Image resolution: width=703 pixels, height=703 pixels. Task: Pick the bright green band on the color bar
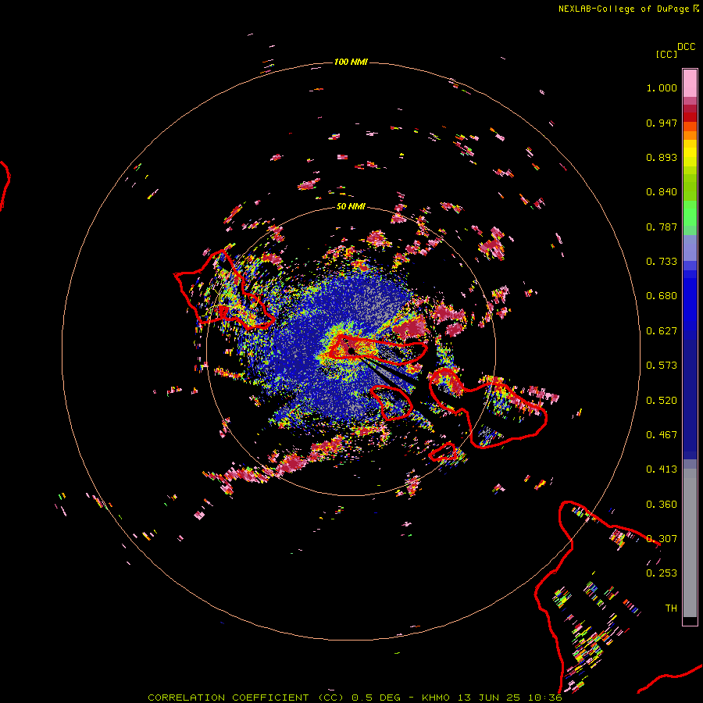point(690,213)
